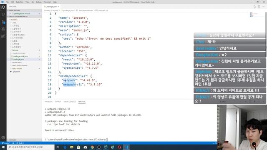Click the lecture breadcrumb segment

click(x=55, y=10)
